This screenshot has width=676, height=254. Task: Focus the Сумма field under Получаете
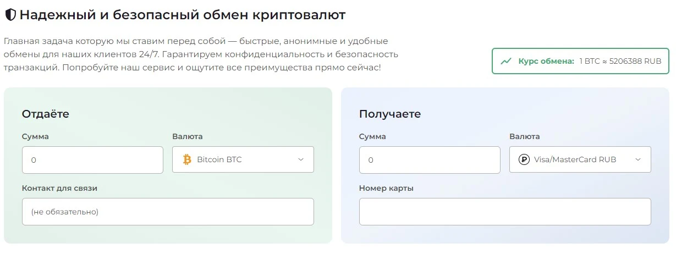coord(430,160)
